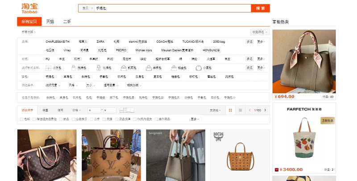The height and width of the screenshot is (181, 357).
Task: Filter by brand PEDRO
Action: pos(121,50)
